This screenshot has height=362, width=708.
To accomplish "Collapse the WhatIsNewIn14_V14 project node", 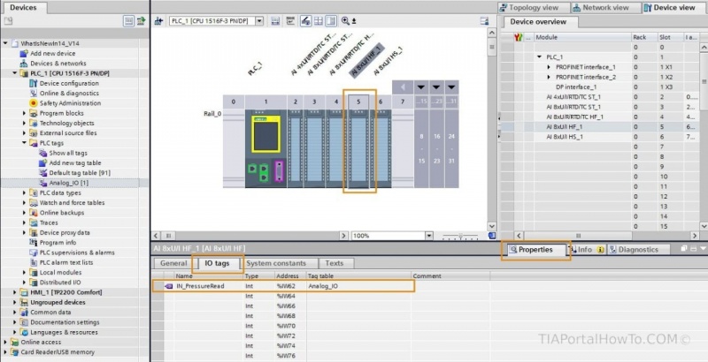I will point(5,43).
